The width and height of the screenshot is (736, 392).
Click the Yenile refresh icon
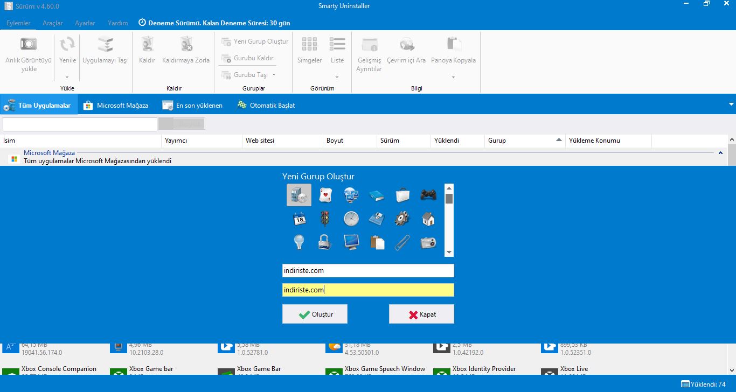pyautogui.click(x=67, y=44)
